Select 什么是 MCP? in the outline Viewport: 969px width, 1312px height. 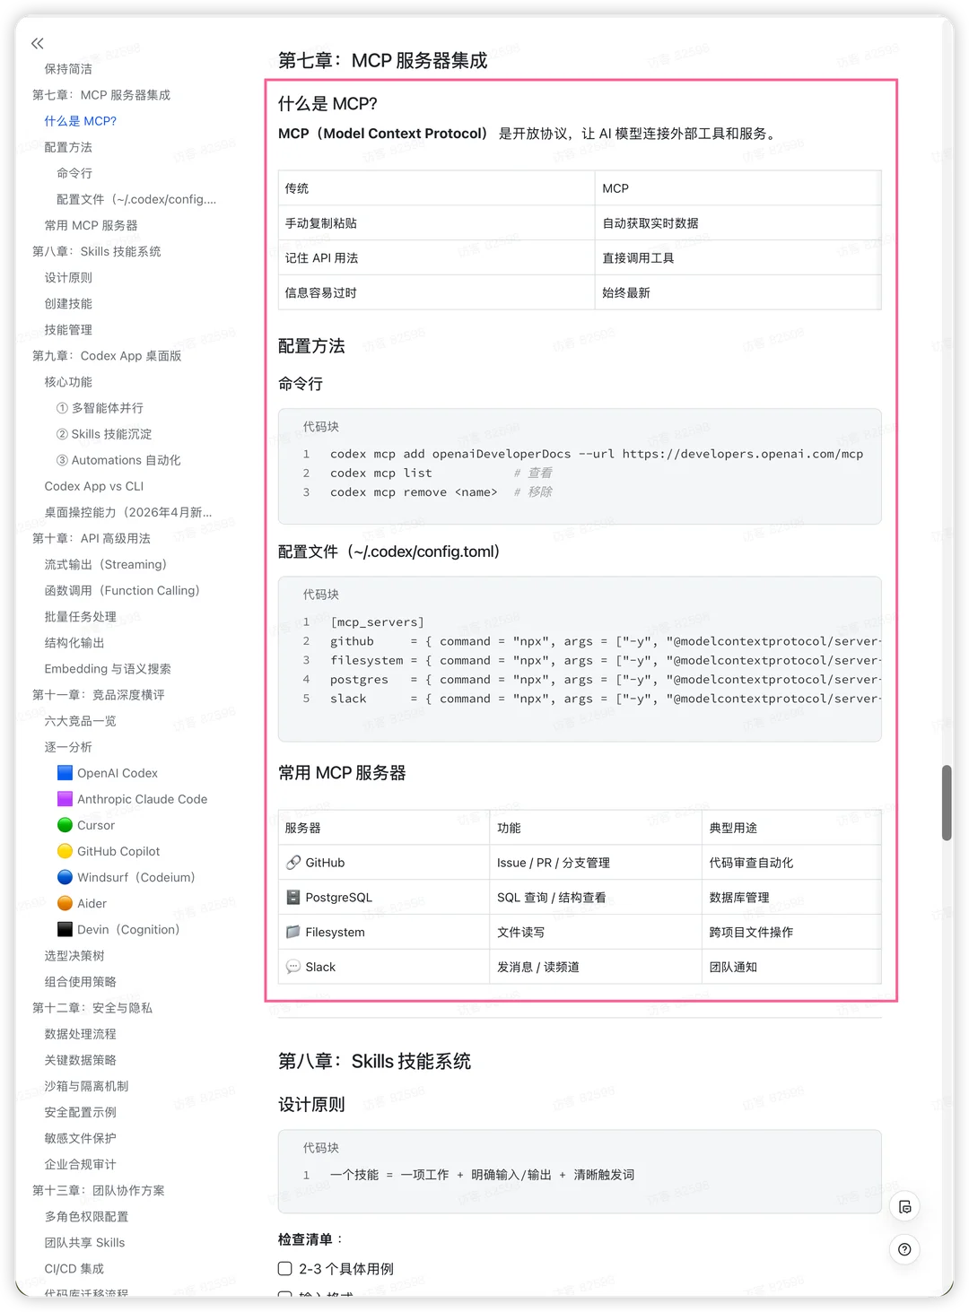pyautogui.click(x=81, y=121)
